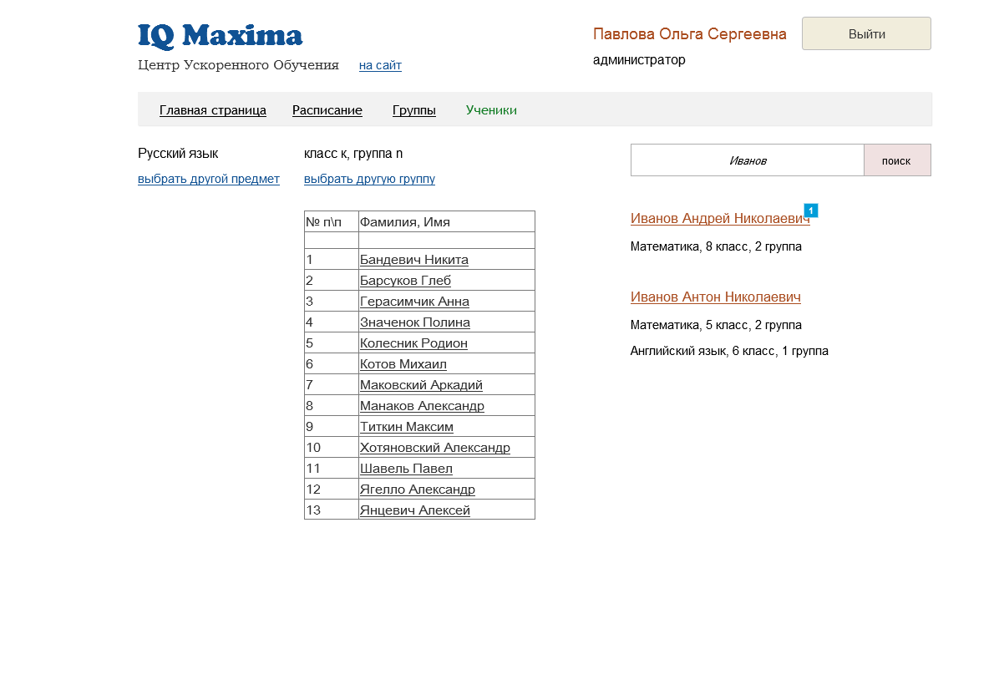Click the Выйти logout button
Viewport: 994px width, 685px height.
pos(866,33)
